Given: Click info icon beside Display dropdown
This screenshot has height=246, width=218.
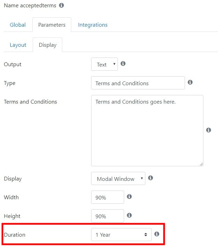Looking at the screenshot, I should tap(151, 178).
